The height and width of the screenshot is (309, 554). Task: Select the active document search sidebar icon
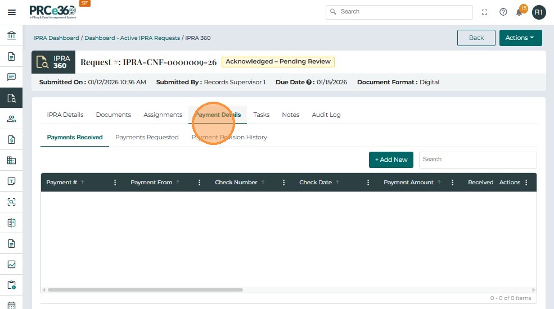click(11, 98)
